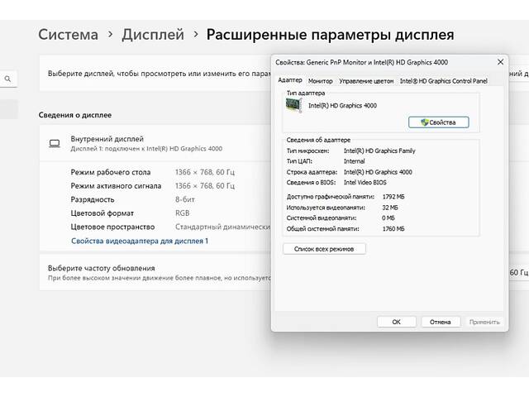Click the laptop icon beside Внутренний дисплей
This screenshot has height=397, width=529.
pos(55,143)
